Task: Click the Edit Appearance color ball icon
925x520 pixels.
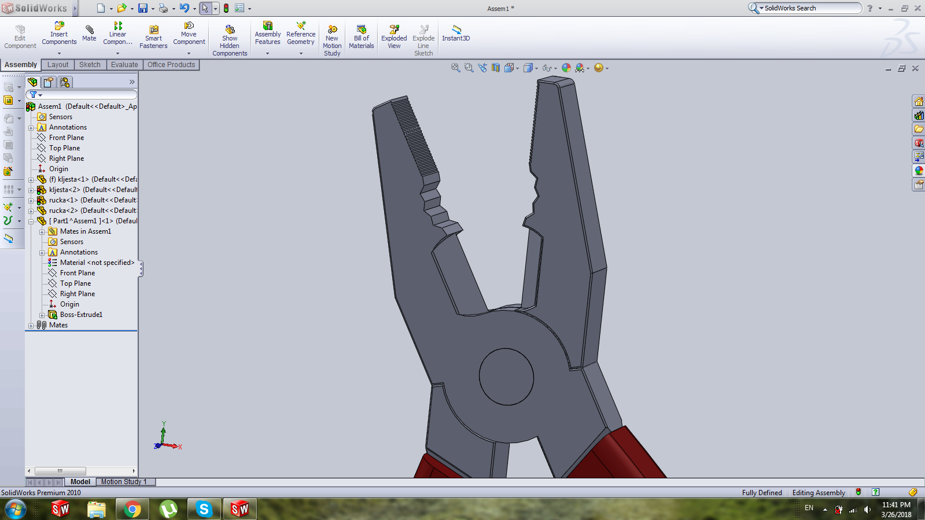Action: point(566,68)
